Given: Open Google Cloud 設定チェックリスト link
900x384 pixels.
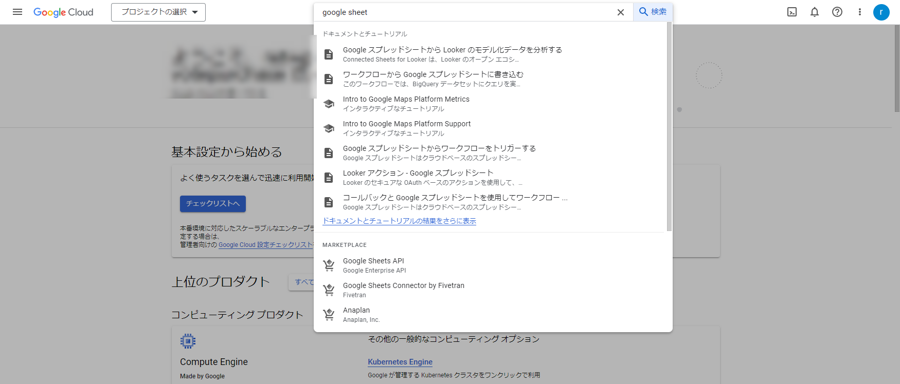Looking at the screenshot, I should point(266,245).
